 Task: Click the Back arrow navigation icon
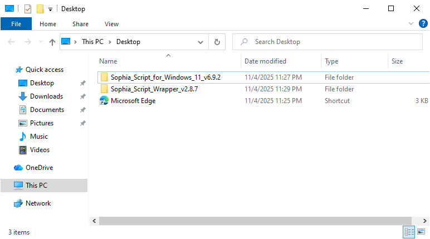click(x=12, y=42)
